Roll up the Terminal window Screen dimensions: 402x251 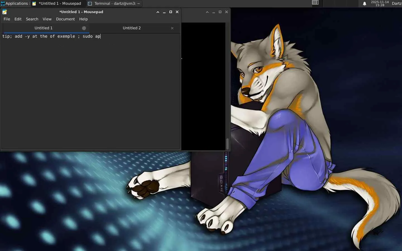click(207, 12)
